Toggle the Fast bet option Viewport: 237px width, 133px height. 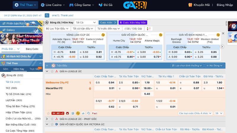[95, 113]
